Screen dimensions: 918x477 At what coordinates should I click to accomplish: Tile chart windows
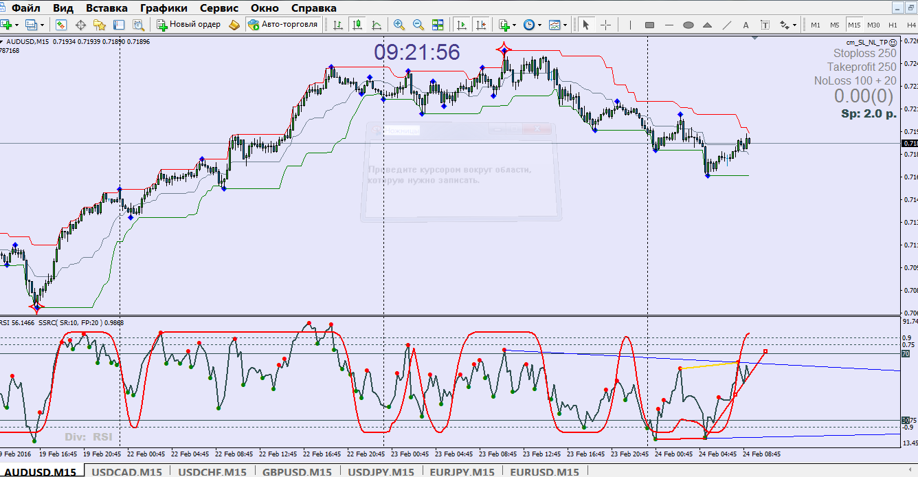(x=438, y=25)
